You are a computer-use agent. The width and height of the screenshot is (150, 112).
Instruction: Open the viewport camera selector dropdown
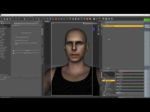click(x=91, y=24)
